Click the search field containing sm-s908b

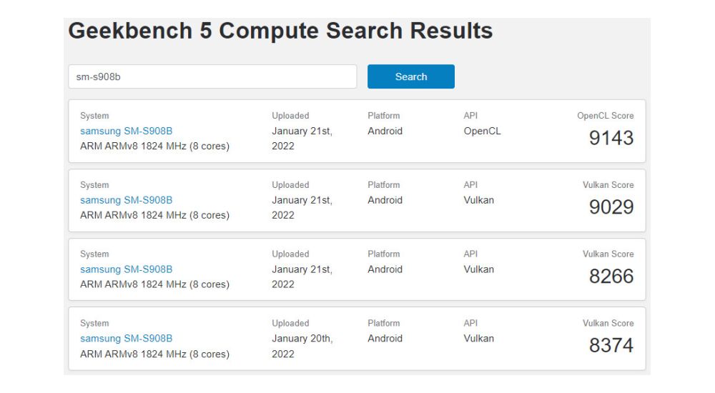pyautogui.click(x=212, y=77)
